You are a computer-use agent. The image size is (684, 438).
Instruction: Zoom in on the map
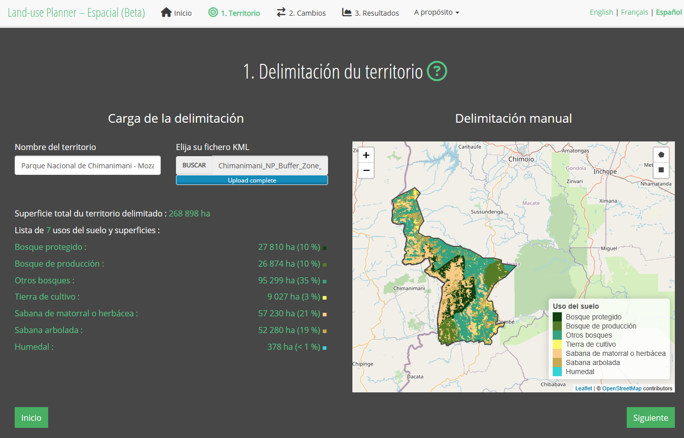[x=366, y=155]
